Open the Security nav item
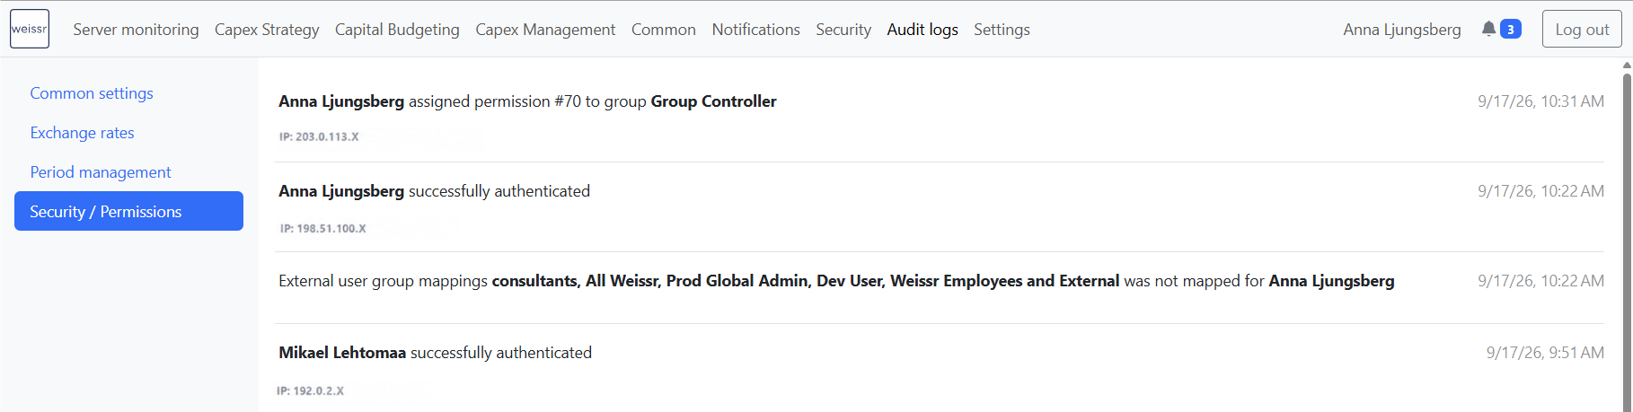 pyautogui.click(x=843, y=30)
